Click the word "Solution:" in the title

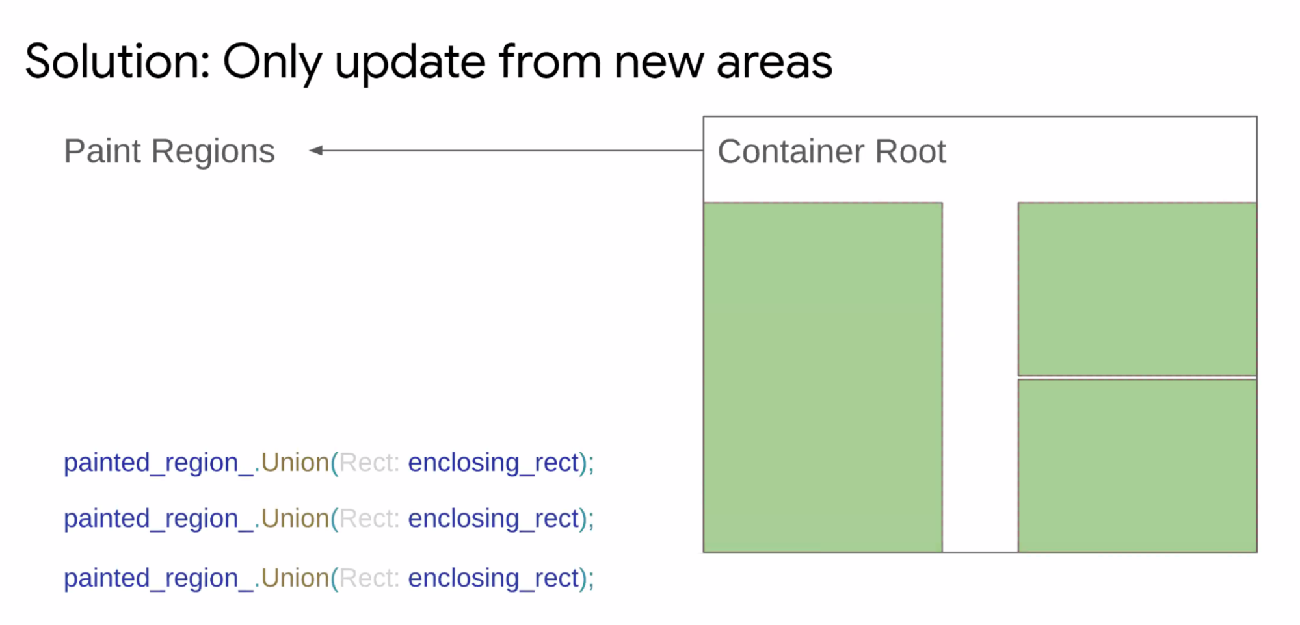[x=118, y=62]
